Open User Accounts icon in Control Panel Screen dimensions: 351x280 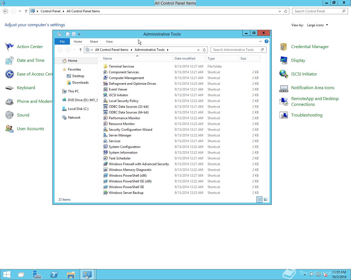[10, 129]
